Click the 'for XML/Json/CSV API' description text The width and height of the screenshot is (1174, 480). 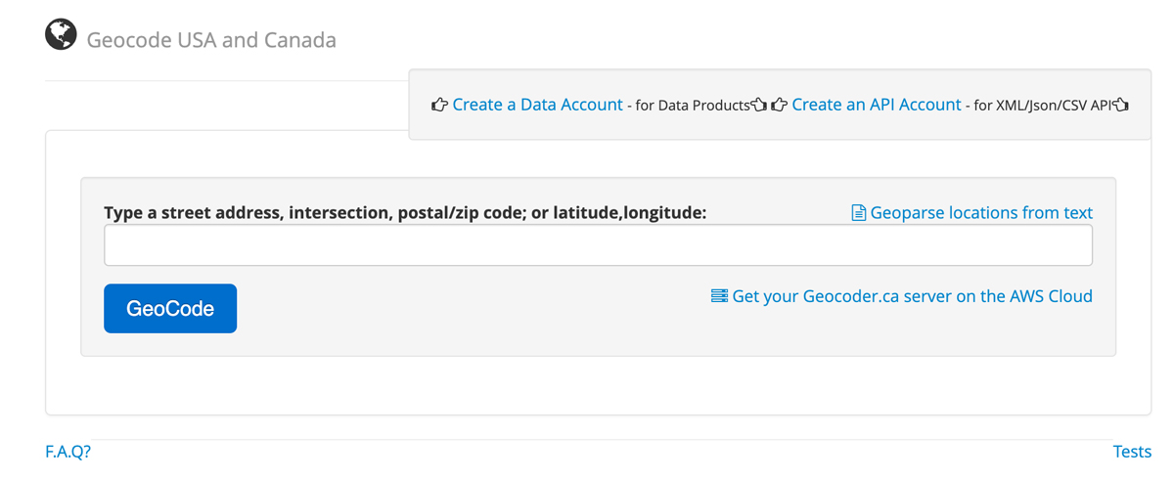coord(1043,106)
